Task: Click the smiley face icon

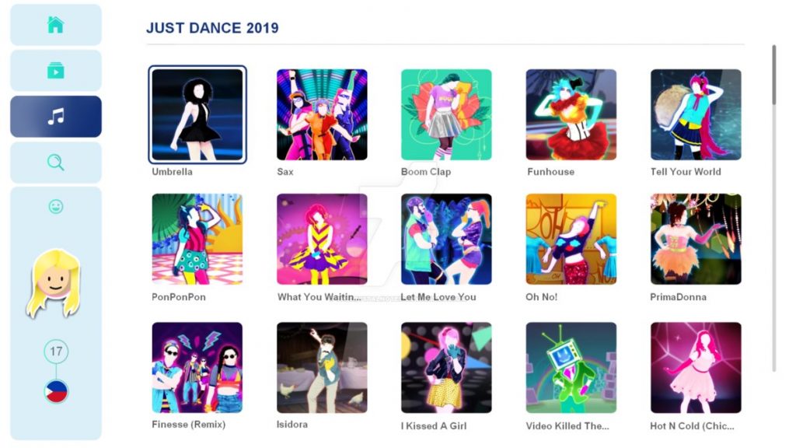Action: pos(56,207)
